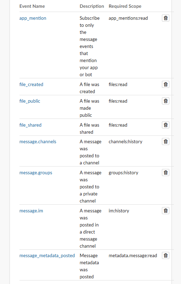Image resolution: width=181 pixels, height=284 pixels.
Task: Open the app_mention event link
Action: click(33, 18)
